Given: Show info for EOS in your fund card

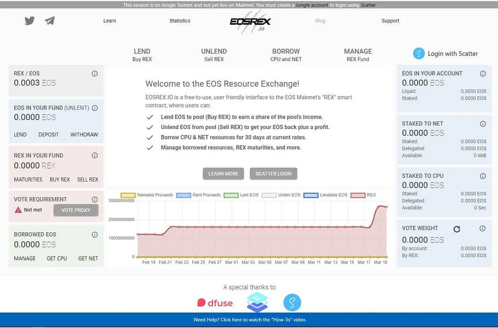Looking at the screenshot, I should point(95,108).
